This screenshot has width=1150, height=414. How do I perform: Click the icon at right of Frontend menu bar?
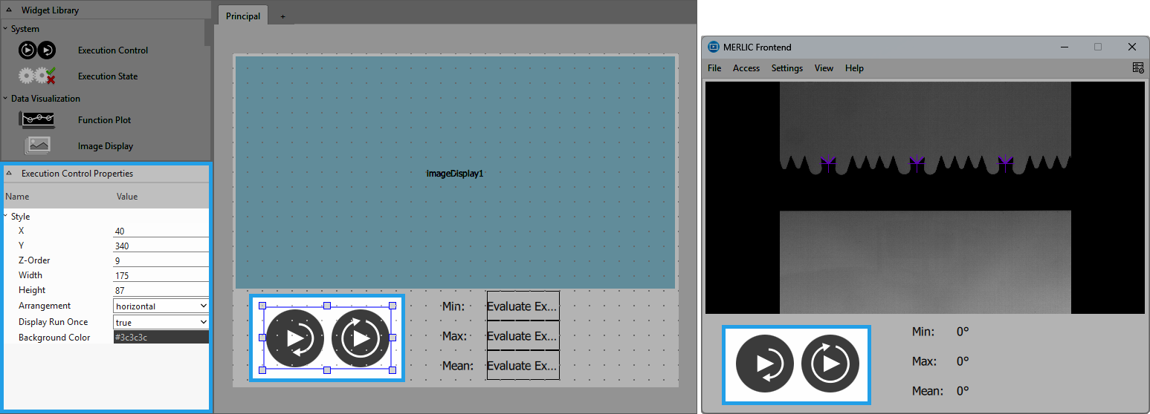click(1137, 68)
